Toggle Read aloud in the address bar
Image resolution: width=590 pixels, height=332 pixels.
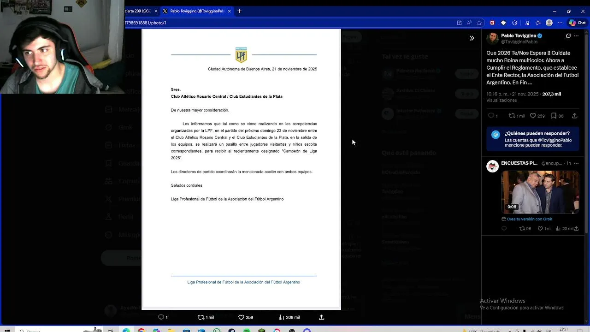click(469, 23)
